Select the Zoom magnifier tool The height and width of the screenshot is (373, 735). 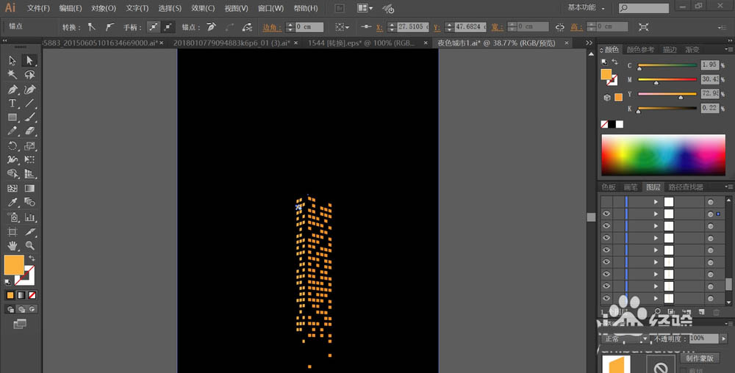tap(29, 245)
